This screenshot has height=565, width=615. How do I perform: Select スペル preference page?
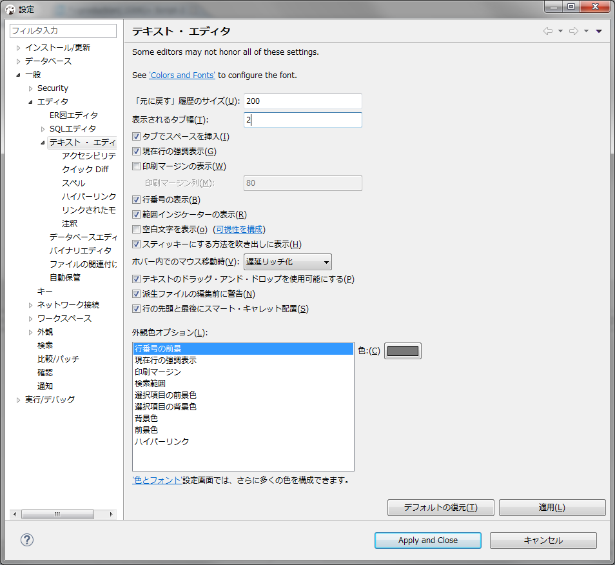tap(73, 183)
